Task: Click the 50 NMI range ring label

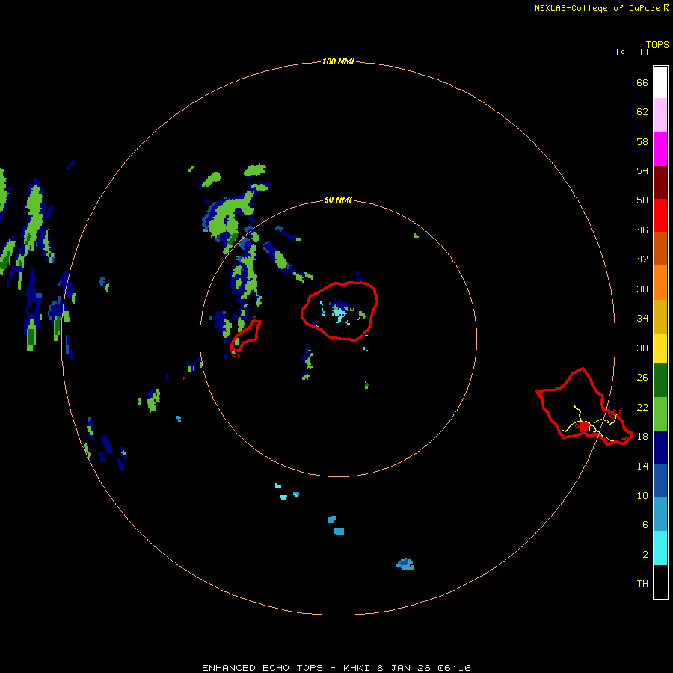Action: 338,200
